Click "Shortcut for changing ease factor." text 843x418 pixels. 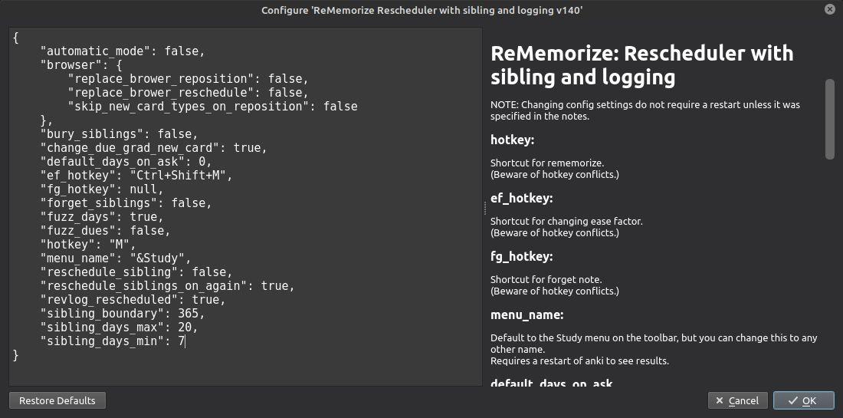pyautogui.click(x=566, y=221)
